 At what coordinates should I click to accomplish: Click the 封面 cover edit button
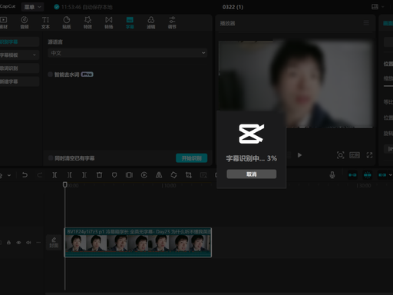pos(54,242)
